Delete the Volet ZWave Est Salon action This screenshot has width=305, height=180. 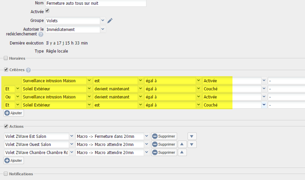(164, 137)
